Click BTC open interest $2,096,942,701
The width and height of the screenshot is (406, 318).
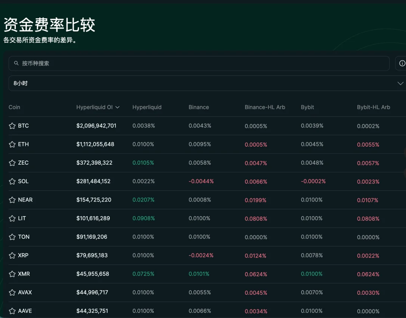point(96,126)
